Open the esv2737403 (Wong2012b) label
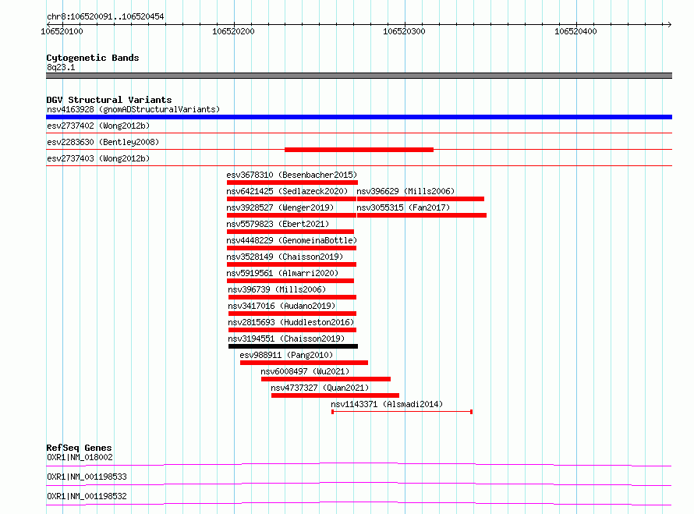694x514 pixels. 98,158
